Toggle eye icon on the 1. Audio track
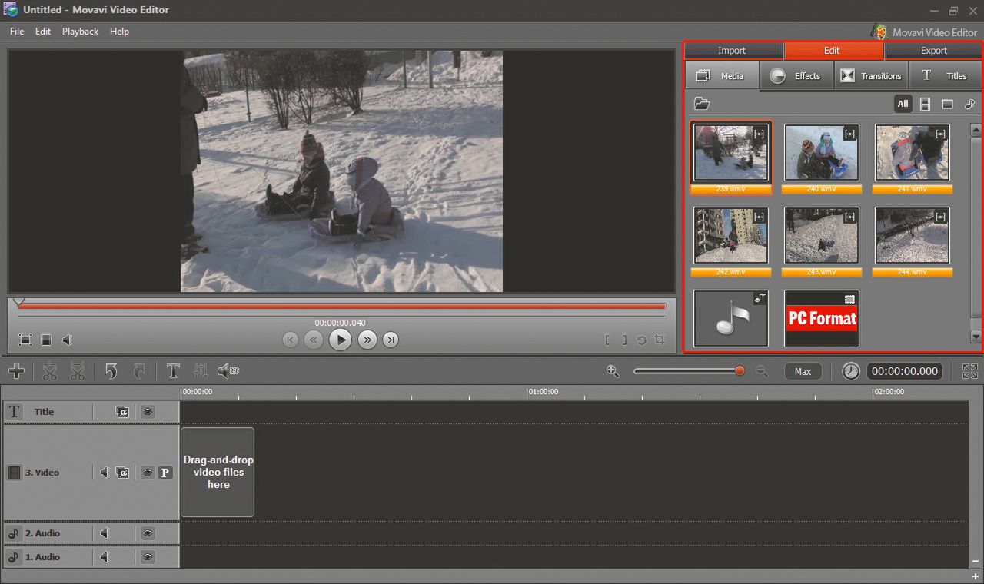The width and height of the screenshot is (984, 584). [148, 557]
